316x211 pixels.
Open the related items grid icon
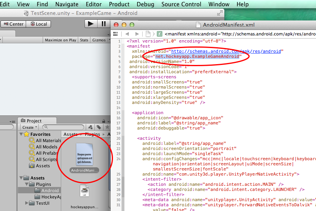tap(115, 34)
